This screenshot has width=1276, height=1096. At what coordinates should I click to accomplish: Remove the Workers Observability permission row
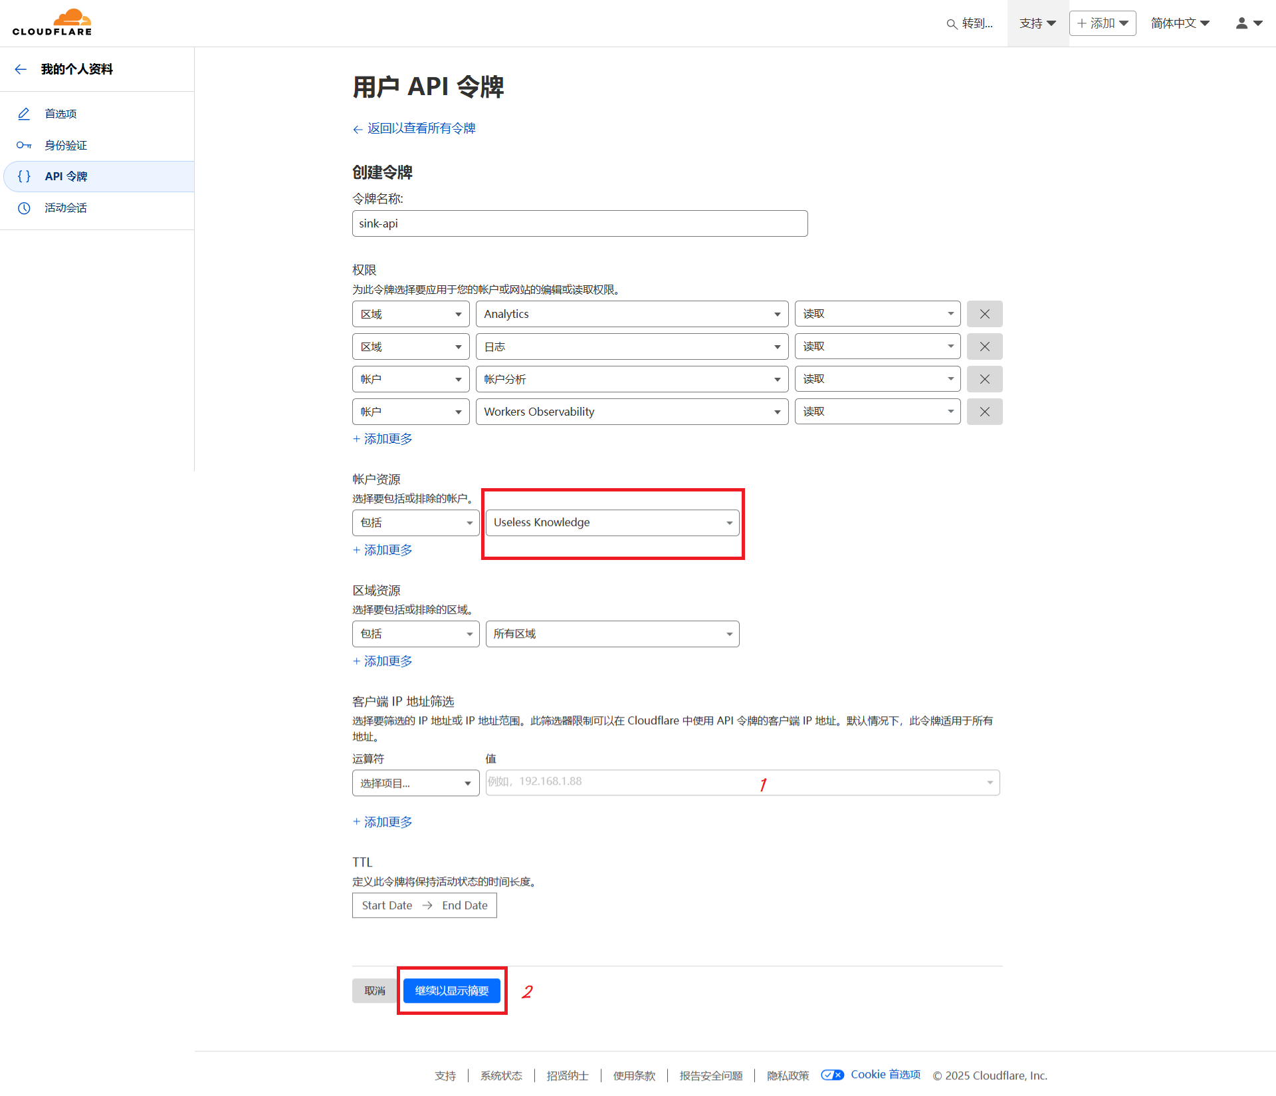[984, 412]
